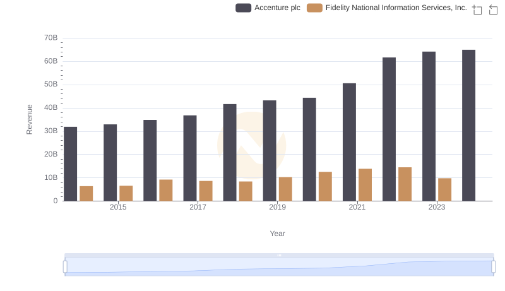
Task: Click the 2019 x-axis label
Action: [277, 207]
